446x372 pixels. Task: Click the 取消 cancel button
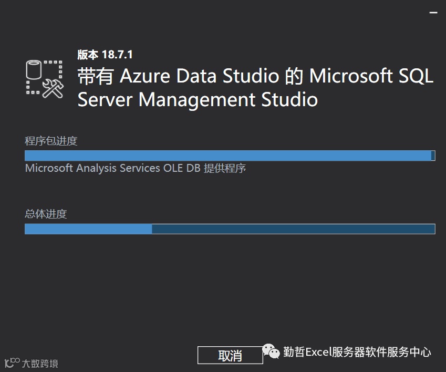click(230, 355)
